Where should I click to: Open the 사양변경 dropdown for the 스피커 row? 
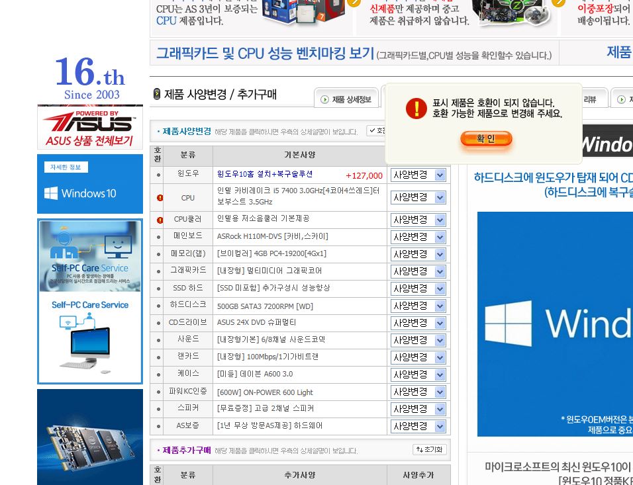click(418, 409)
